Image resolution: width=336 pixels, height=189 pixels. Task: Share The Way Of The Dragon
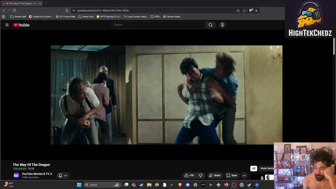pyautogui.click(x=214, y=175)
